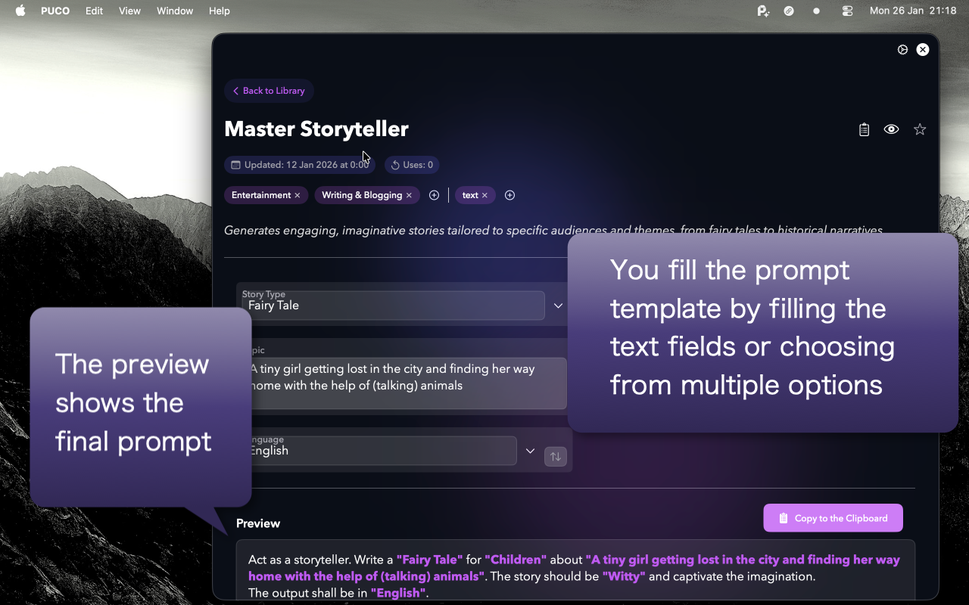Add a new keyword tag next to text

[x=509, y=194]
